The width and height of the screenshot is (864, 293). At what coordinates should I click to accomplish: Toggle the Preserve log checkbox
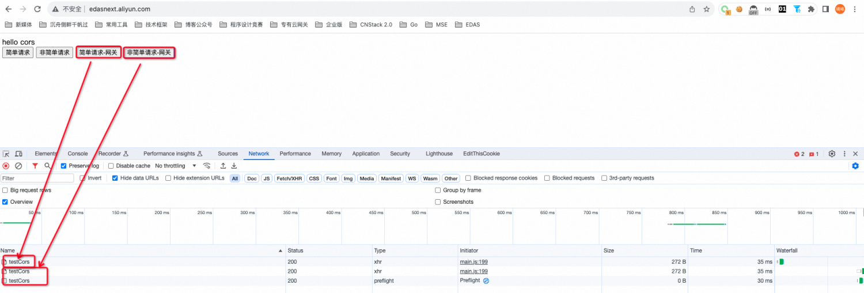tap(64, 166)
